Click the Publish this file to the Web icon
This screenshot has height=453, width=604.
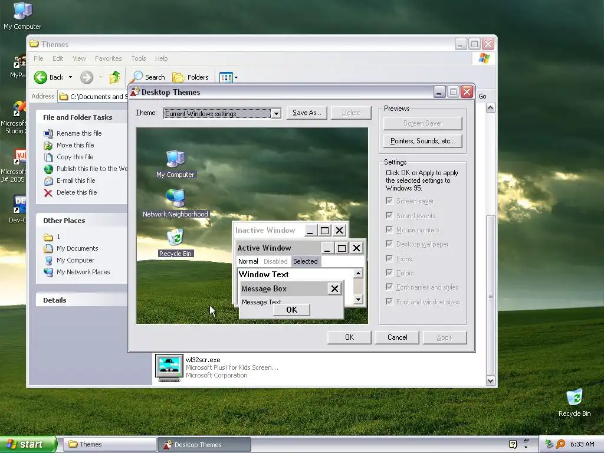click(x=48, y=169)
